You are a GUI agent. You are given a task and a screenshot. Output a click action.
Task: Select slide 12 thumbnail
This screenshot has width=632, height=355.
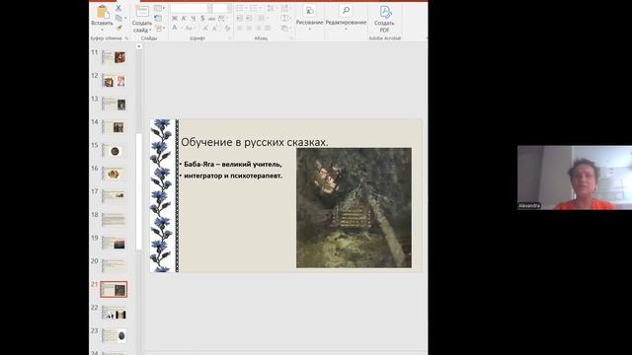(x=114, y=81)
